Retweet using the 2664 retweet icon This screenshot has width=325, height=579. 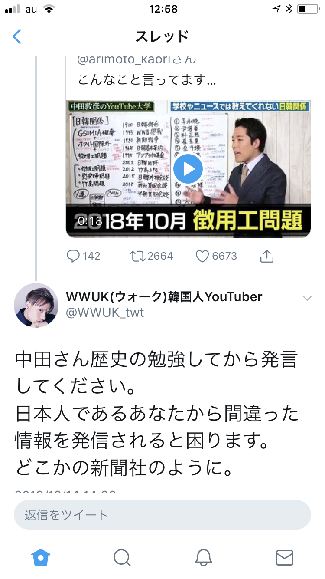[138, 256]
